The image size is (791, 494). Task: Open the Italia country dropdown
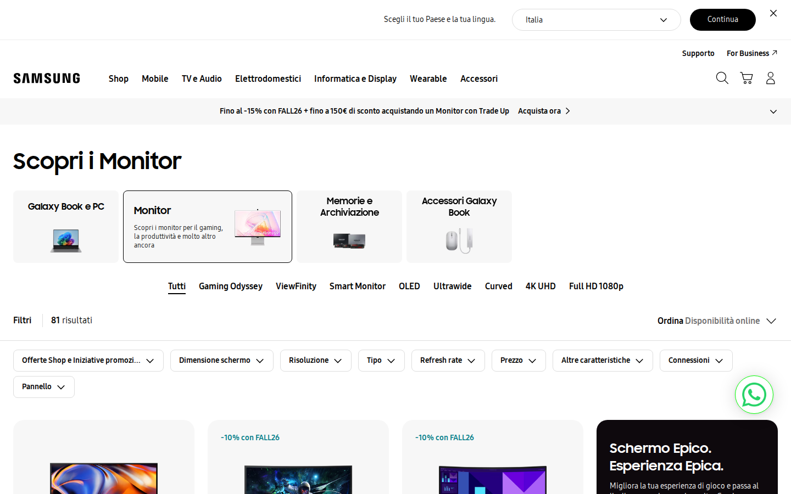pos(597,20)
